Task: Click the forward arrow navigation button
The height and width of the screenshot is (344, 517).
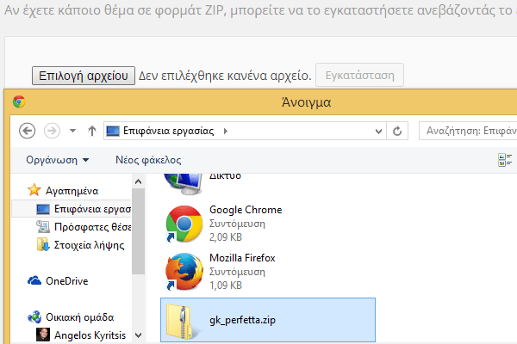Action: (52, 131)
